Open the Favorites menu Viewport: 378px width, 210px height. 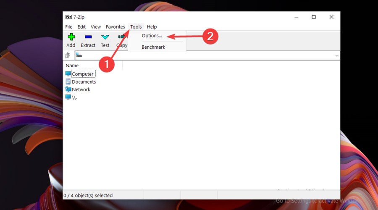(115, 27)
